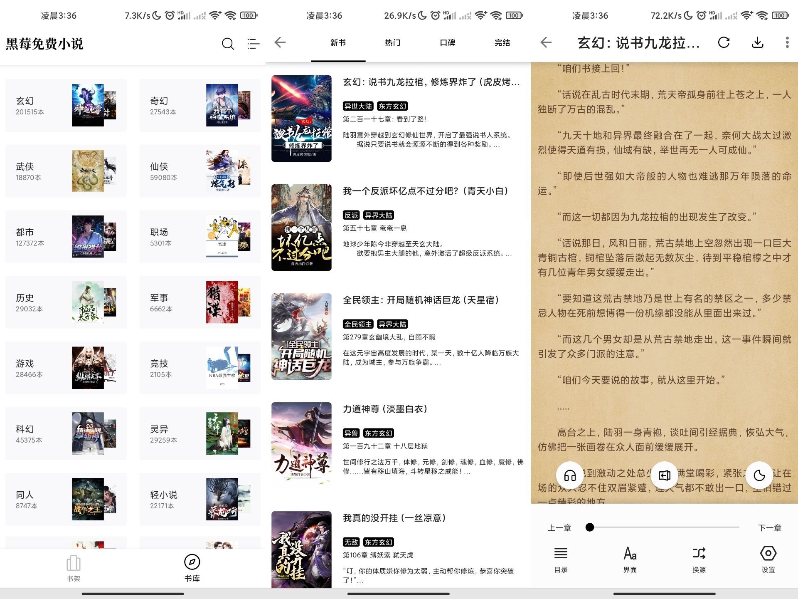Open title 玄幻：说书九龙拉棺，修炼界炸了
798x599 pixels.
[431, 82]
